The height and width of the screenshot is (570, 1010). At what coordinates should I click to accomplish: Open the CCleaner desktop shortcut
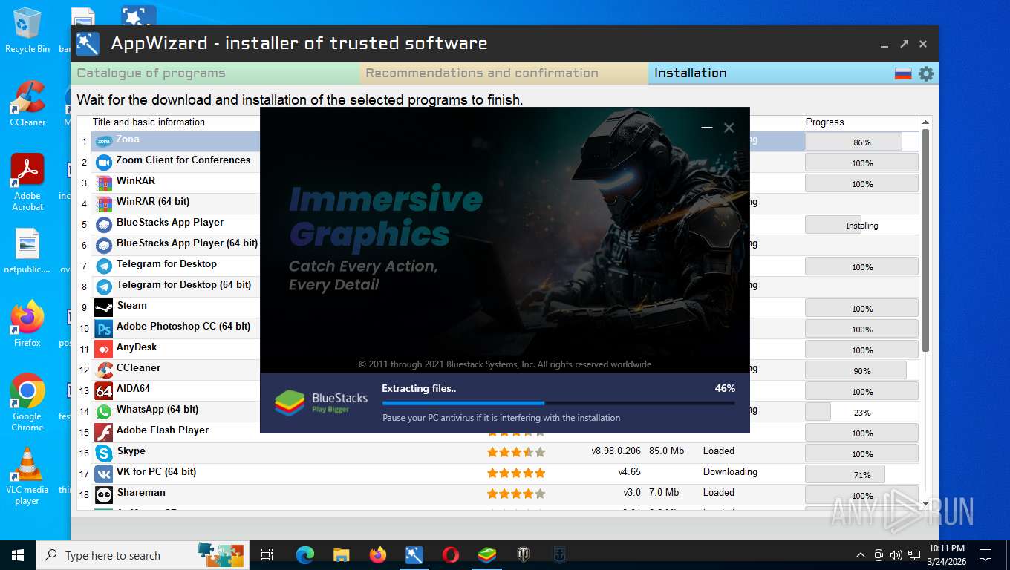coord(27,104)
